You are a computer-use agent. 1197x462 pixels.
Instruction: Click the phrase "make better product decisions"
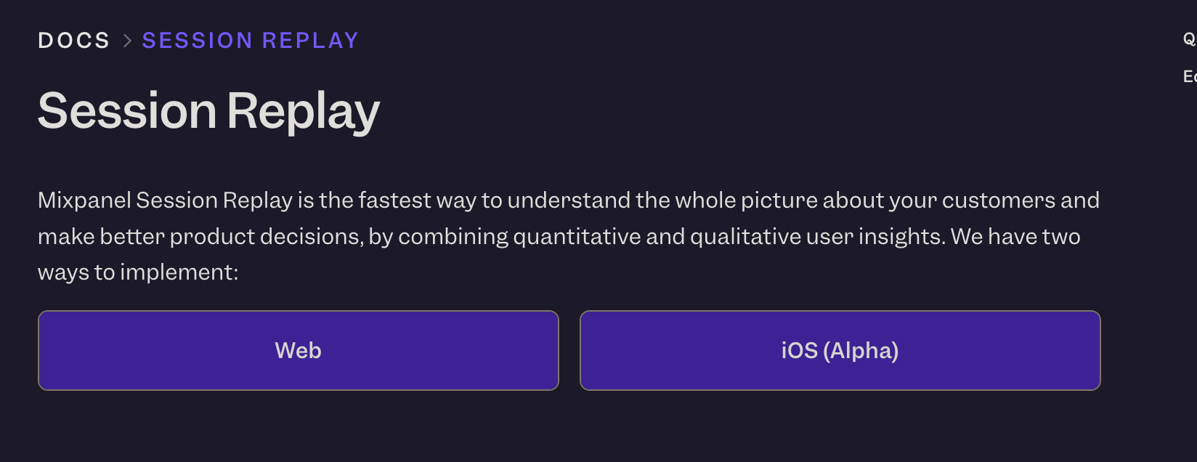200,236
